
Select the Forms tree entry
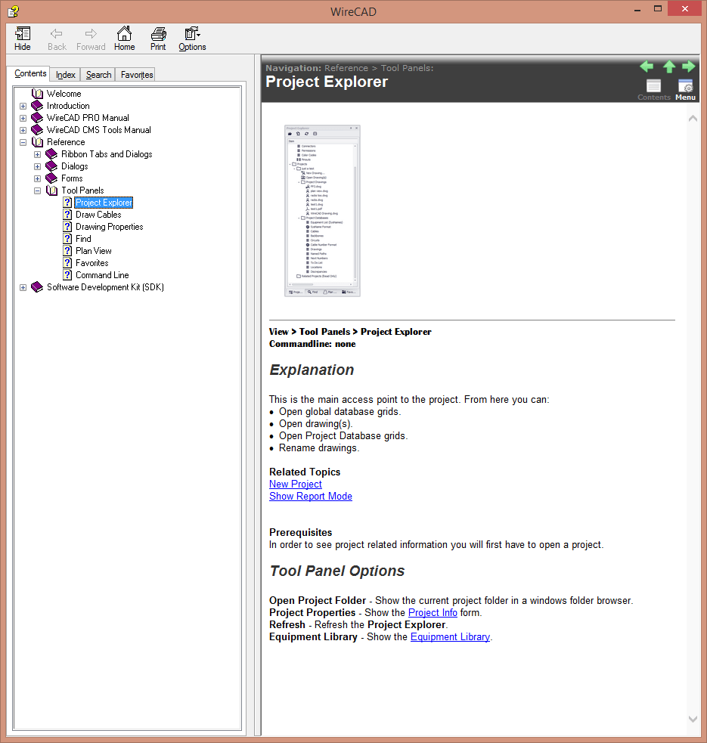(x=72, y=178)
